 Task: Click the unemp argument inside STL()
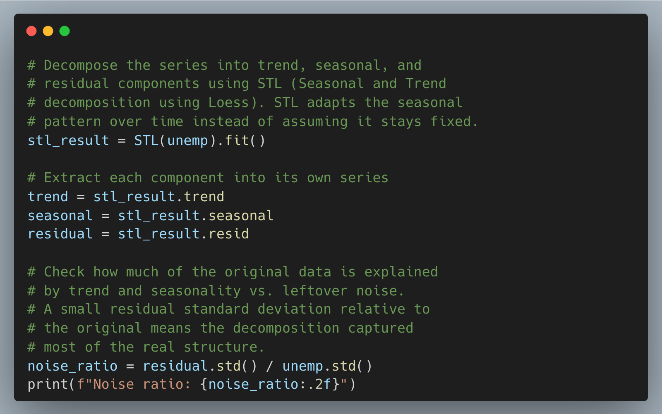click(187, 140)
